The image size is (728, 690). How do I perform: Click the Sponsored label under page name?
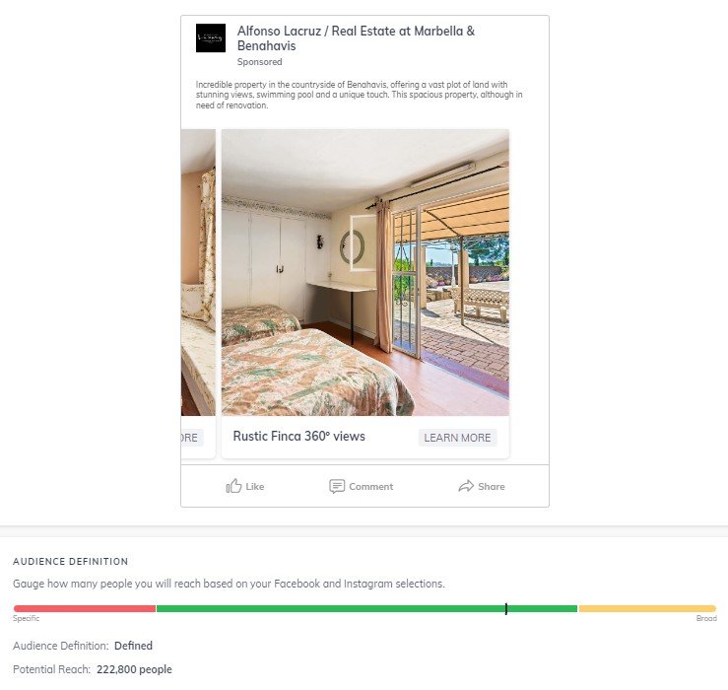(x=259, y=62)
